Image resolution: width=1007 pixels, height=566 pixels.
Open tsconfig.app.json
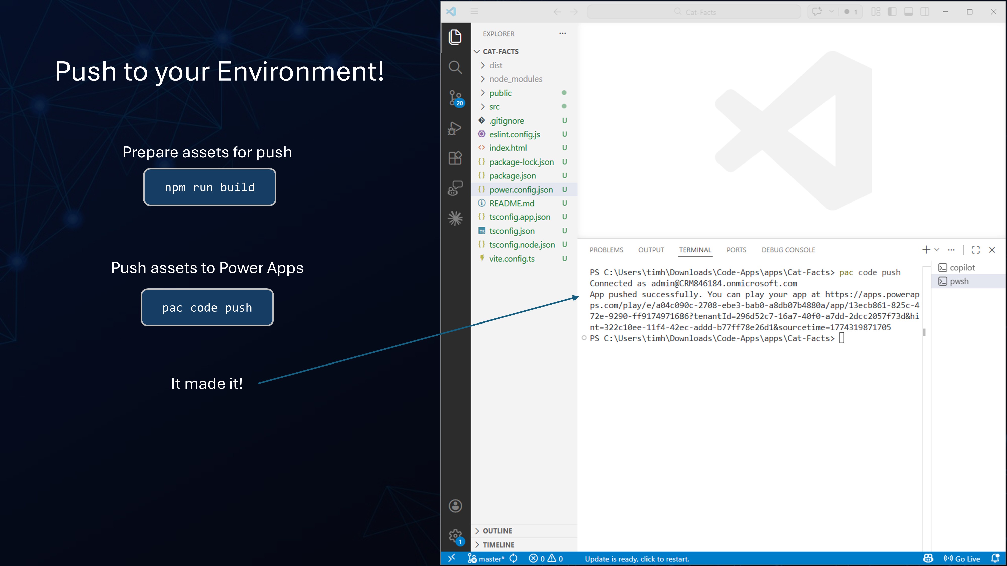(x=524, y=217)
